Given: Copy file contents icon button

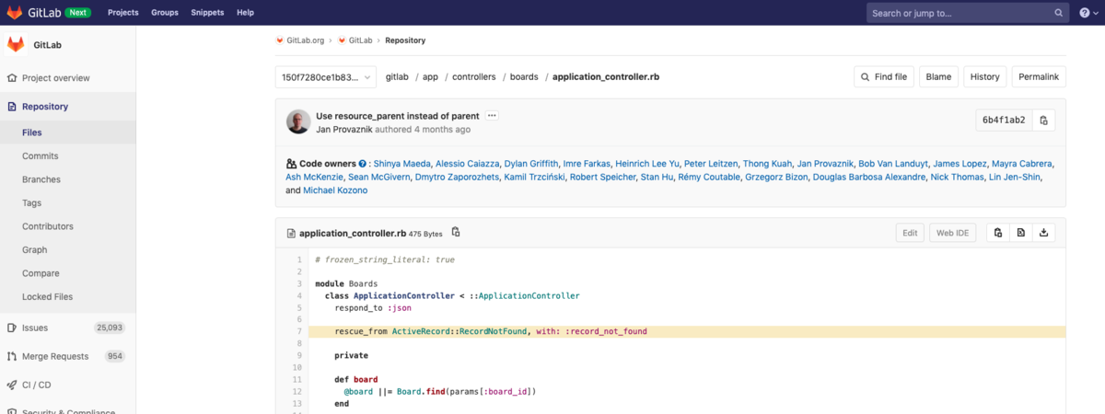Looking at the screenshot, I should point(997,233).
